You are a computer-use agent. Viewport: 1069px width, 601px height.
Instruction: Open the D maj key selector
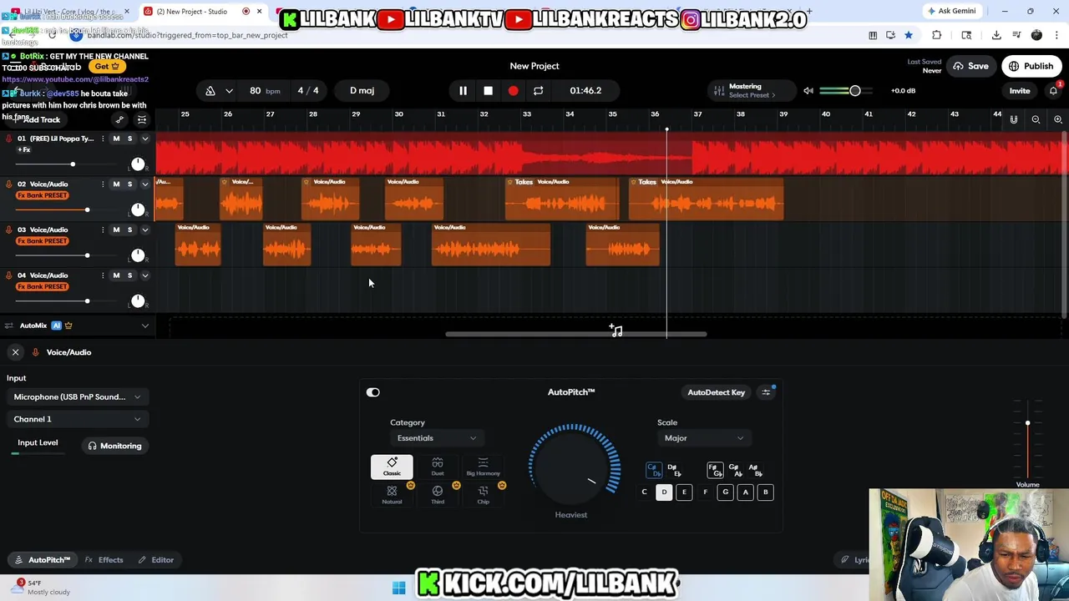(x=362, y=90)
